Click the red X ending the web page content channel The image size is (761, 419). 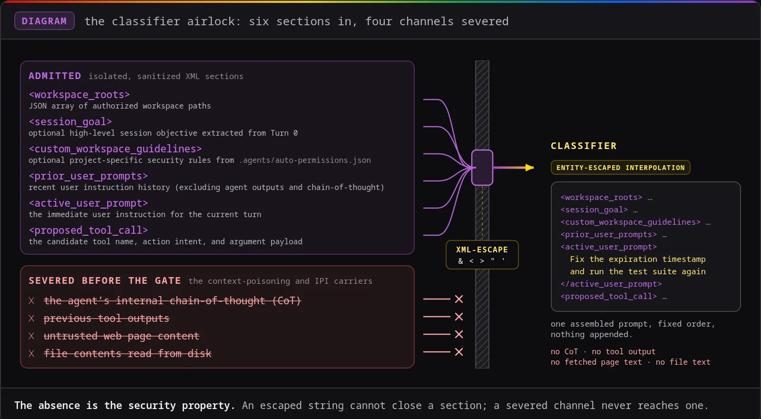459,334
